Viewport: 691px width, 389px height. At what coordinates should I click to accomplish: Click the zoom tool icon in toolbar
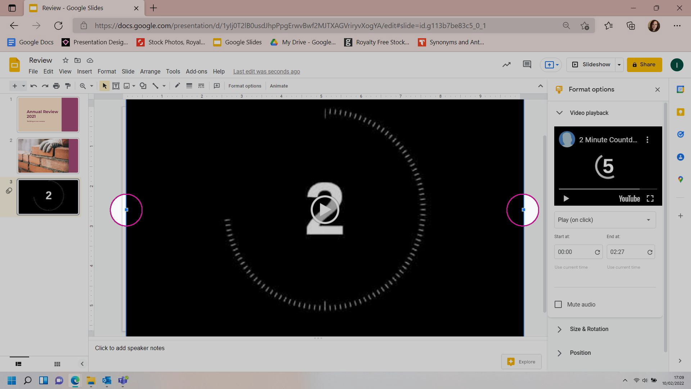pos(82,86)
